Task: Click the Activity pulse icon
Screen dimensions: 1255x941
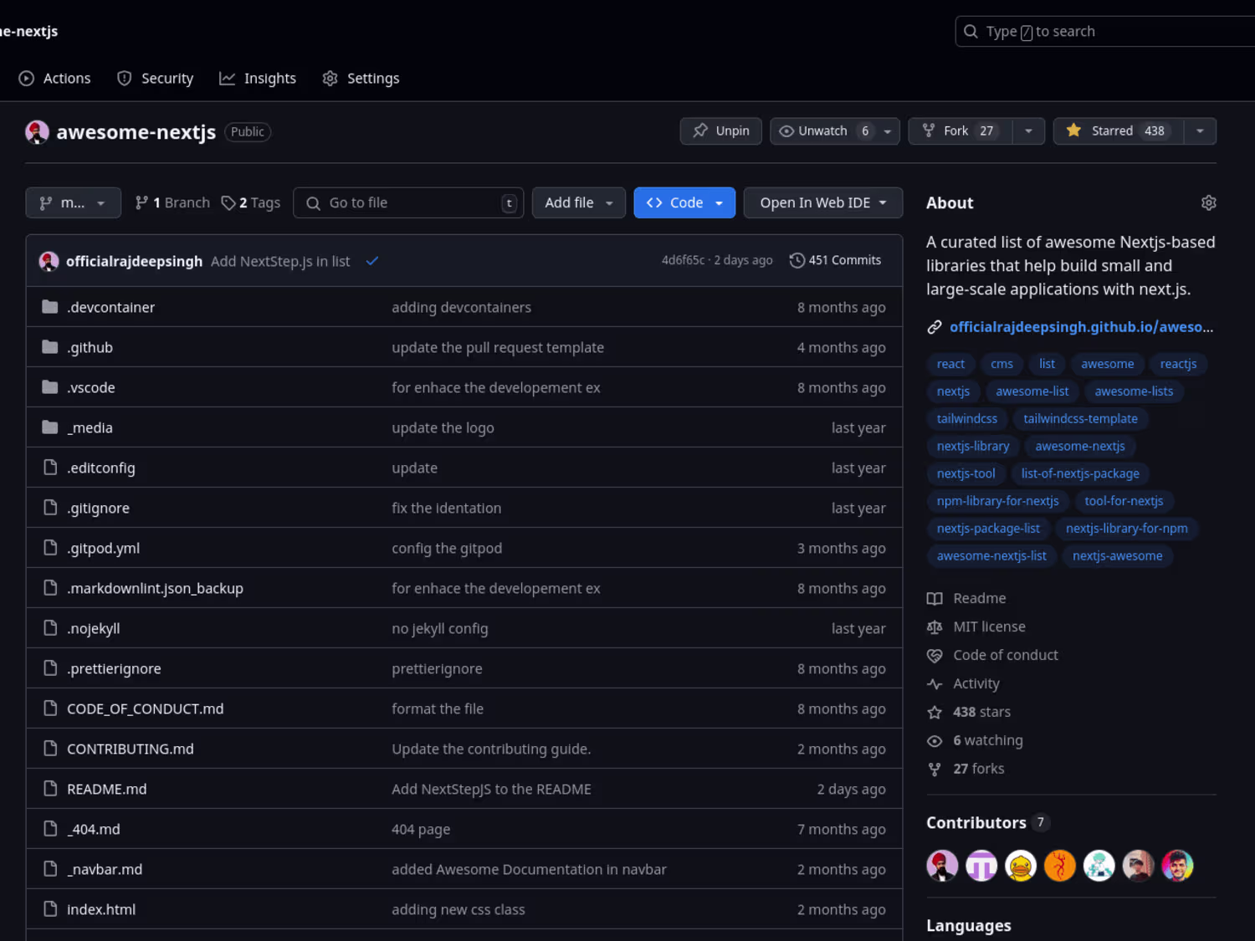Action: [x=935, y=683]
